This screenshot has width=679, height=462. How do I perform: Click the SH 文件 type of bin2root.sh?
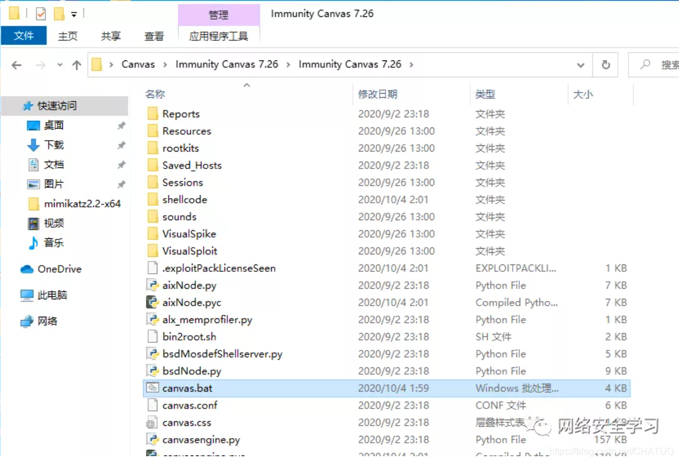pos(493,337)
